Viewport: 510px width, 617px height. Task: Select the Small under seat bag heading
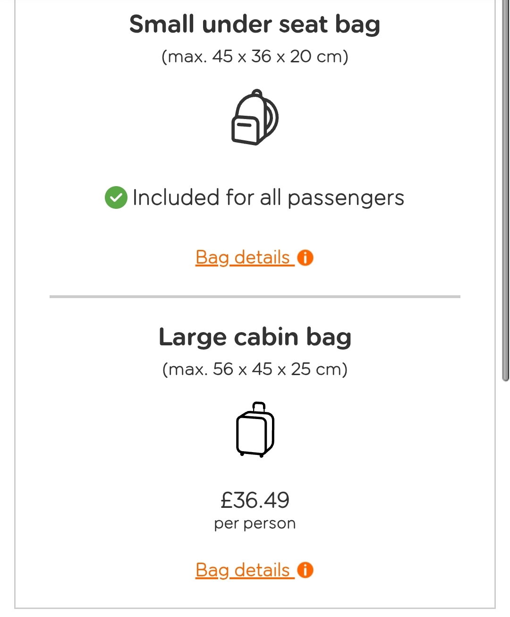click(255, 25)
